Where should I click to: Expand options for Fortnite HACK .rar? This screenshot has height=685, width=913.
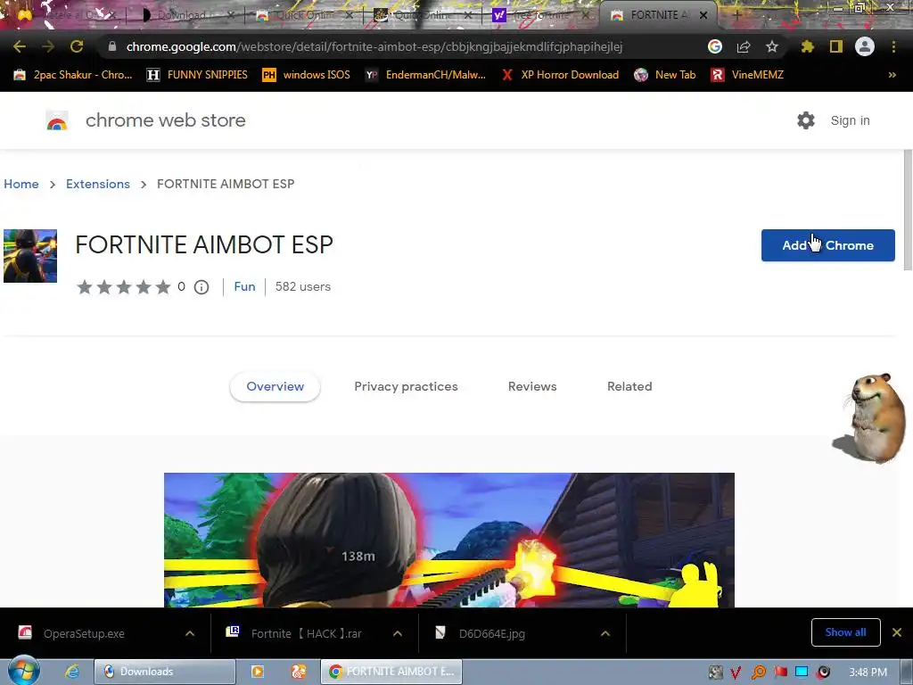click(x=398, y=634)
